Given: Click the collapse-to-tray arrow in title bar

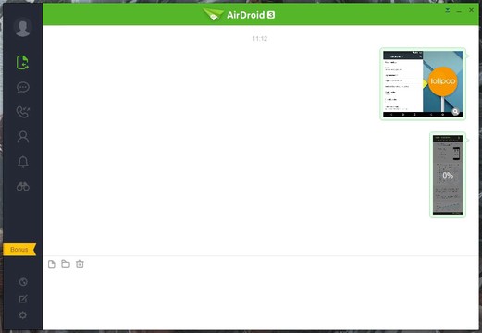Looking at the screenshot, I should 448,10.
